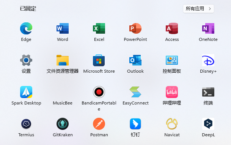
Task: Open the Excel app icon
Action: tap(99, 28)
